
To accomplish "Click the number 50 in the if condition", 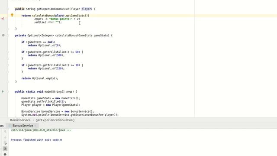I will [77, 52].
